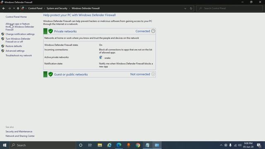The height and width of the screenshot is (149, 265).
Task: Click the Notification state label
Action: (53, 63)
